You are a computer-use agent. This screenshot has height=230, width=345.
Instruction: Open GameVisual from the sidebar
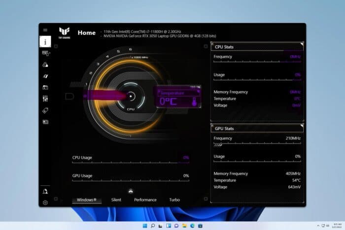[45, 76]
